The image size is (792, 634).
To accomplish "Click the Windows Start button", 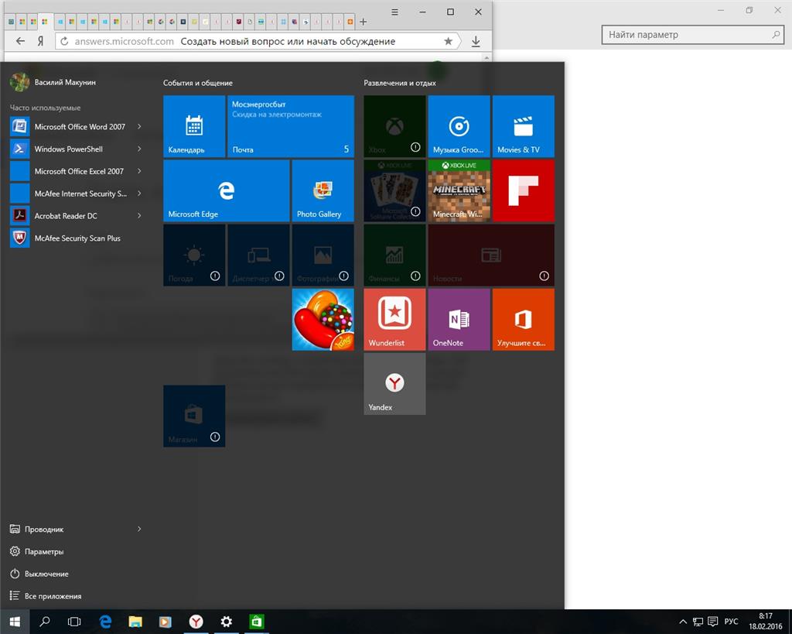I will [15, 622].
